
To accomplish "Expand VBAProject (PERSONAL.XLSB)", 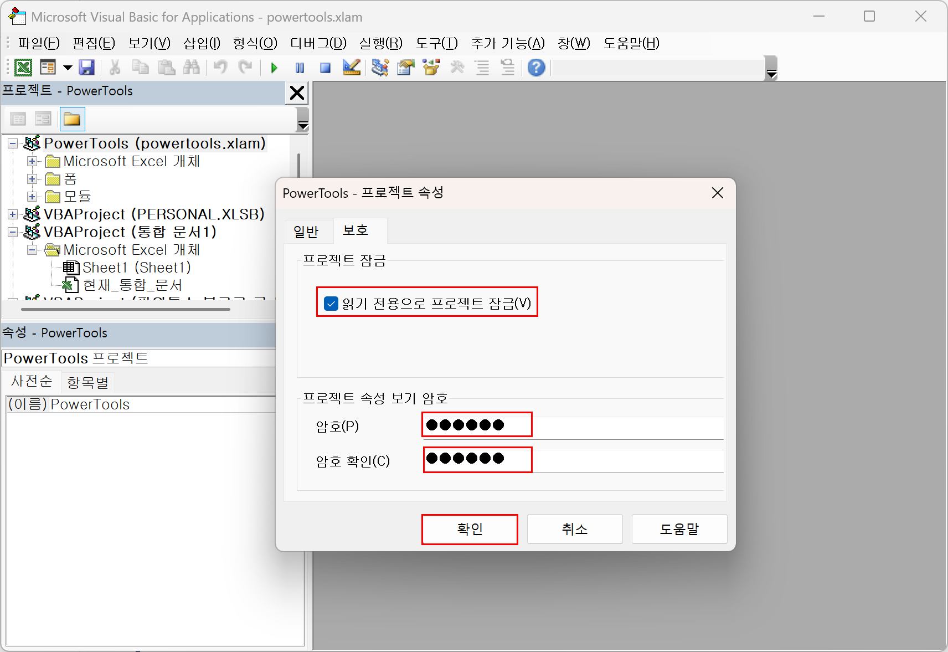I will point(13,214).
